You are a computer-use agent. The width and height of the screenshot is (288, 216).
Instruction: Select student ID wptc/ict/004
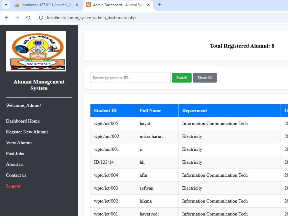coord(106,175)
